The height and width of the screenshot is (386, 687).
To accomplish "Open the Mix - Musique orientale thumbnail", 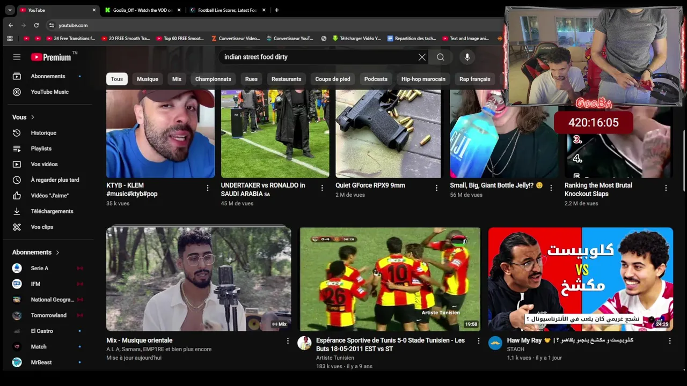I will 199,279.
